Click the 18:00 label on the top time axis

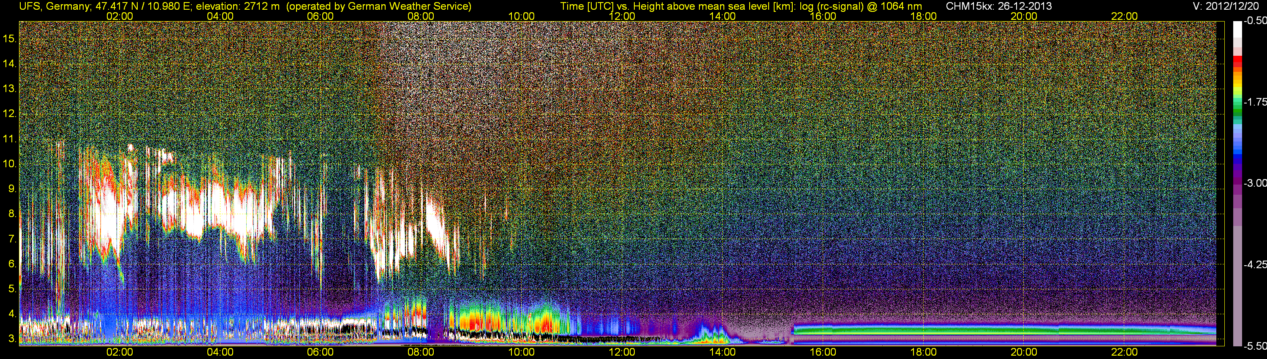point(923,16)
